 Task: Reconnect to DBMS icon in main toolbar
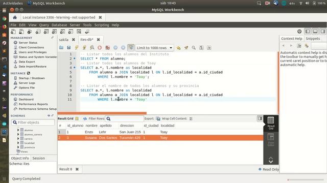[x=87, y=32]
